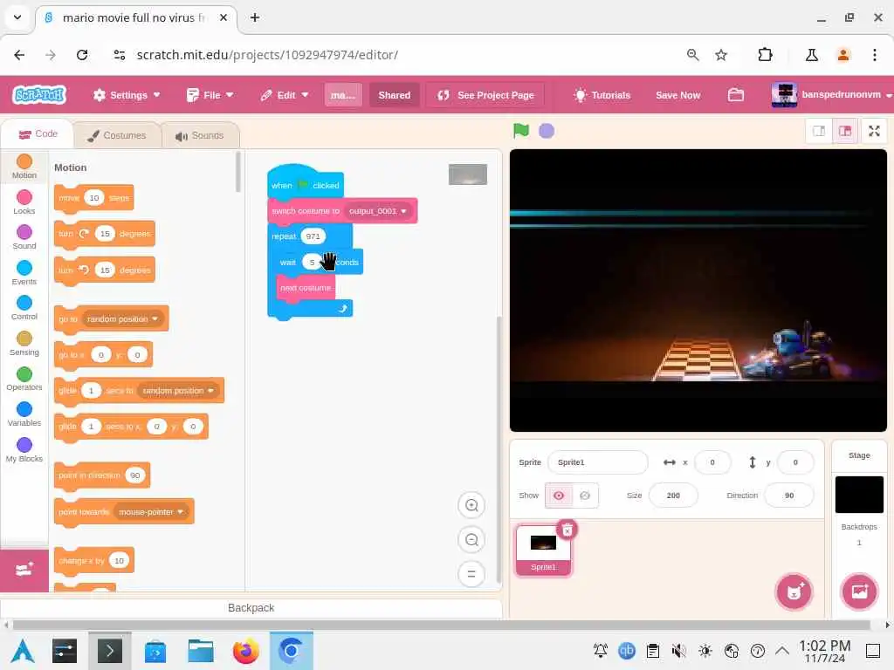
Task: Choose a new sprite button
Action: [x=794, y=592]
